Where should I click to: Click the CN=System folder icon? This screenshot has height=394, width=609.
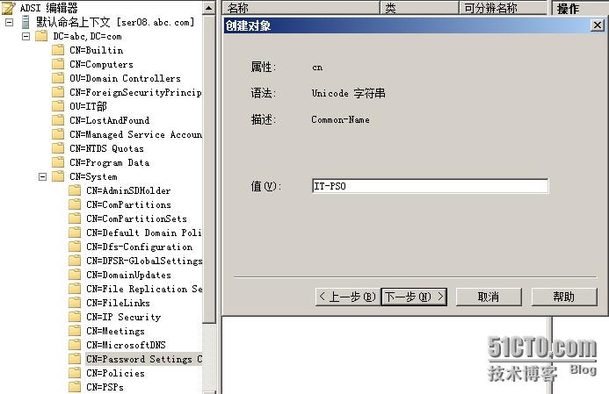click(58, 176)
